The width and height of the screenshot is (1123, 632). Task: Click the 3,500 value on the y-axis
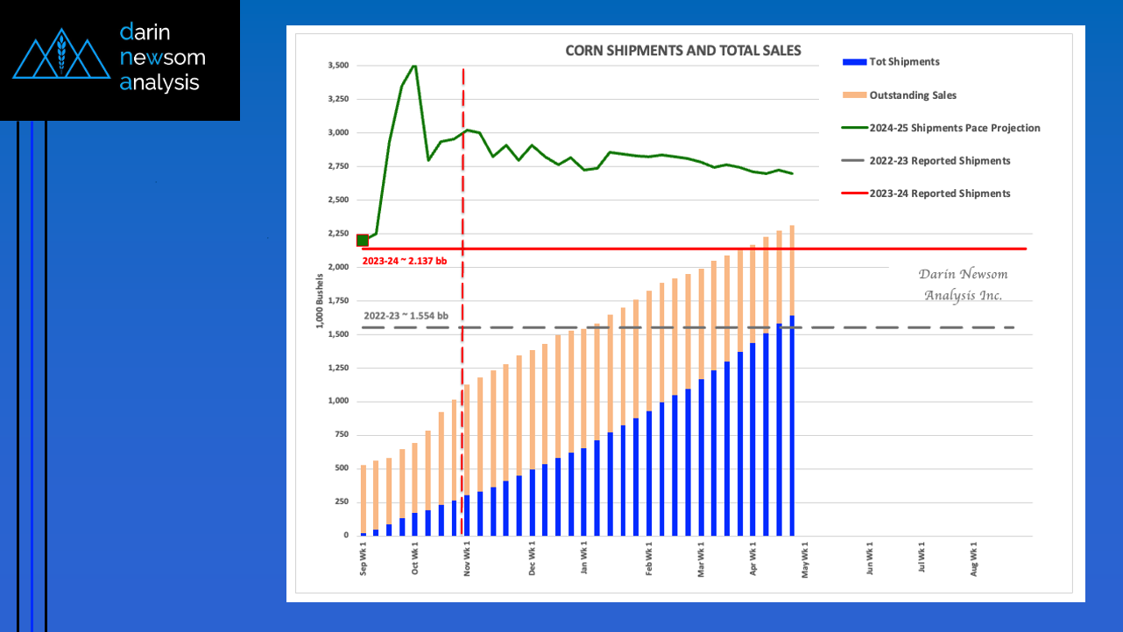click(338, 66)
